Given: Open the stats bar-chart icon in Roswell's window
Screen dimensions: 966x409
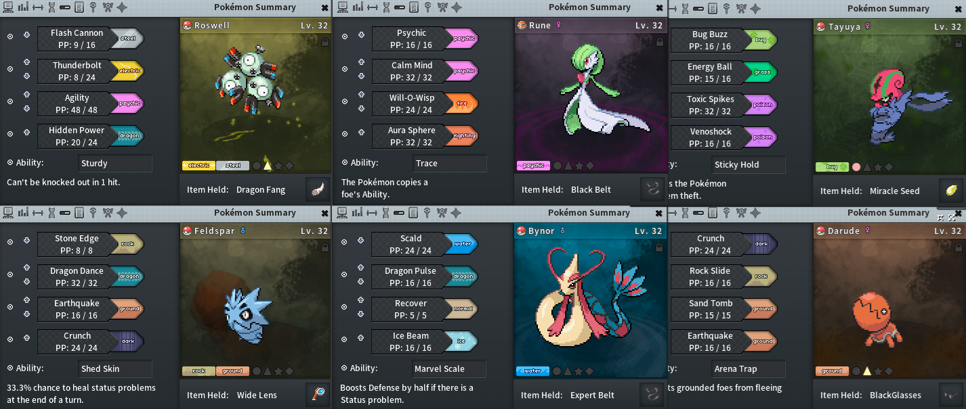Looking at the screenshot, I should (x=23, y=7).
